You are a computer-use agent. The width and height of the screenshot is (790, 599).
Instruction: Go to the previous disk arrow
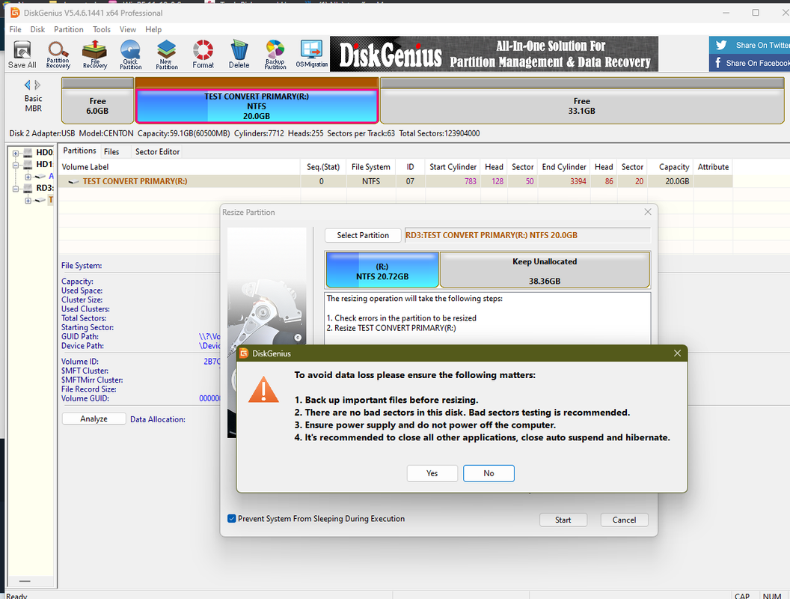pyautogui.click(x=27, y=85)
